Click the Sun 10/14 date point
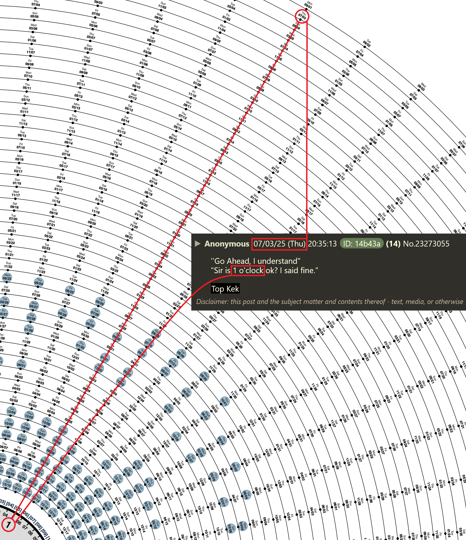Screen dimensions: 466x540 click(x=122, y=517)
